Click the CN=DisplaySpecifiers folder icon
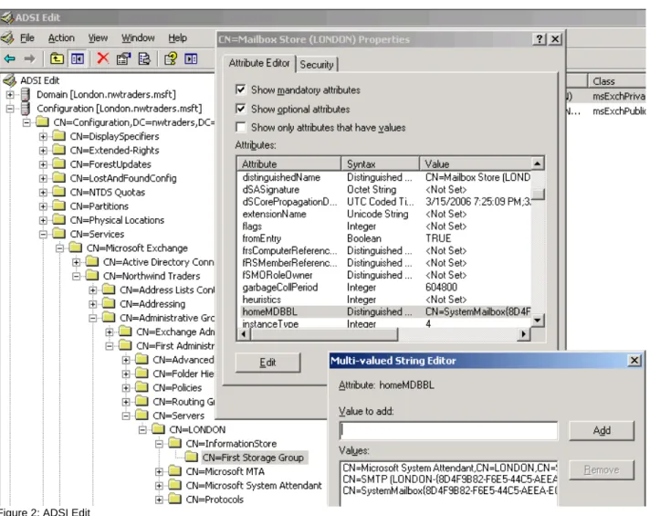The height and width of the screenshot is (516, 650). [x=59, y=136]
